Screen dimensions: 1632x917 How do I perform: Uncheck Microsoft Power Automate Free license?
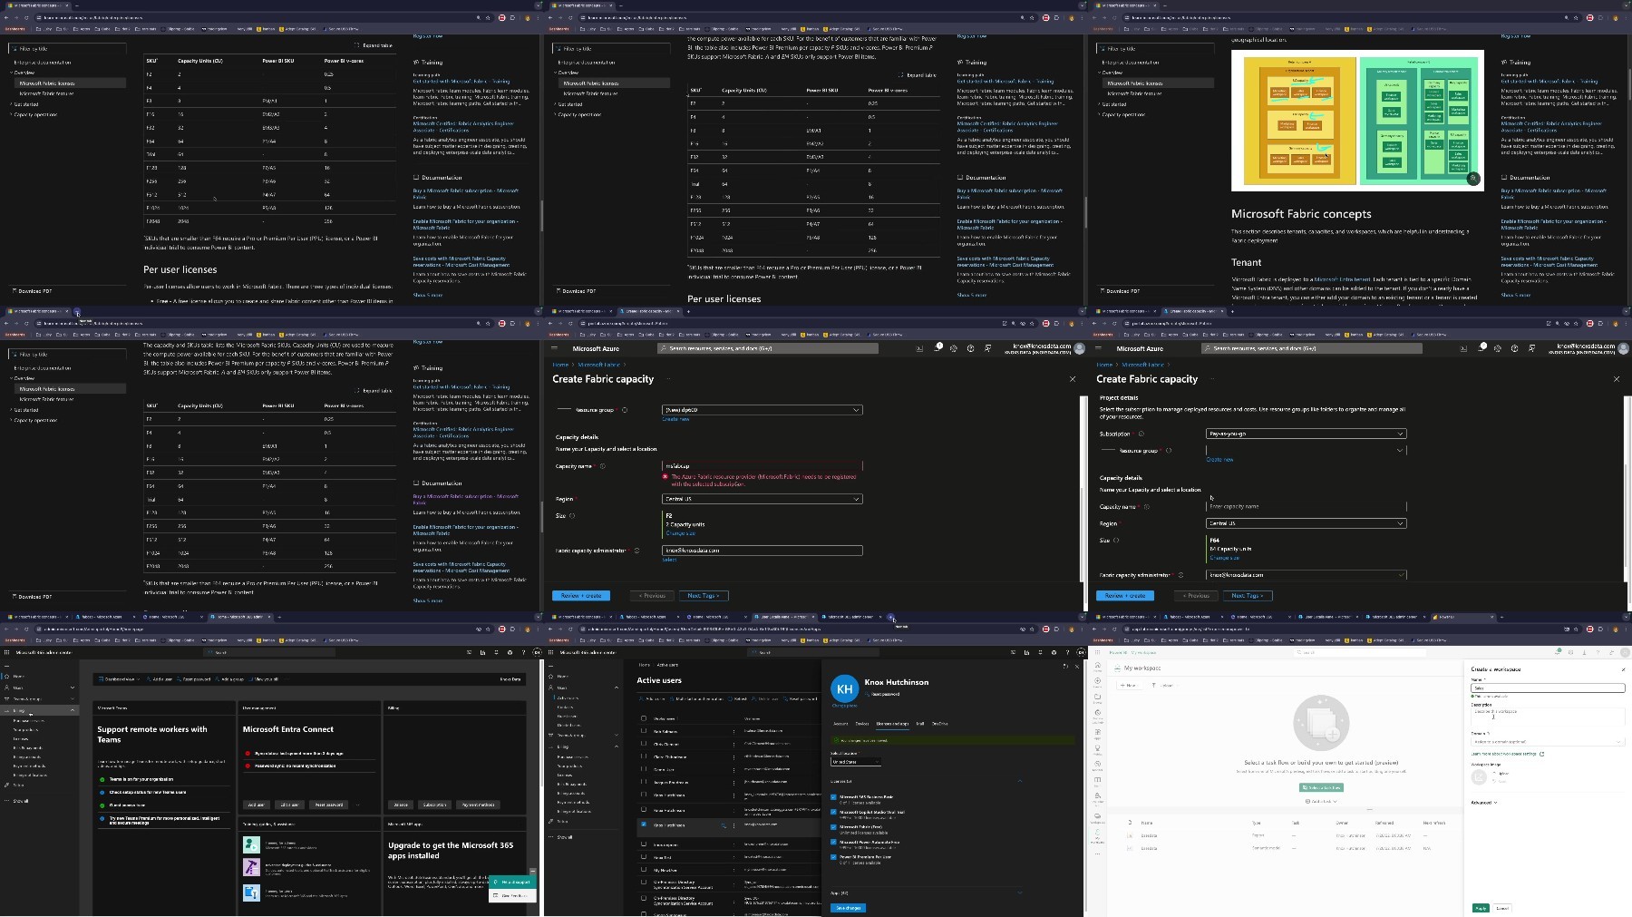pos(833,842)
